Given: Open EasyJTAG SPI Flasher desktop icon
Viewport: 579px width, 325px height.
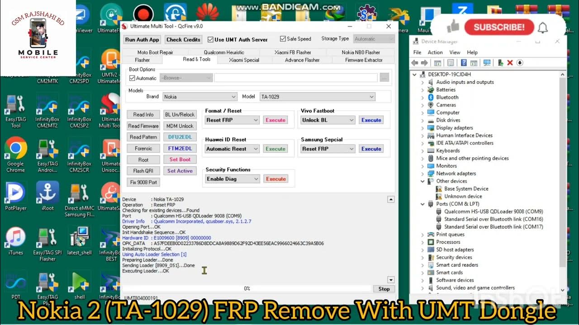Looking at the screenshot, I should point(47,244).
